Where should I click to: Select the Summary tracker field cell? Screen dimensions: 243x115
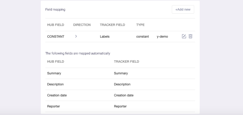click(121, 73)
